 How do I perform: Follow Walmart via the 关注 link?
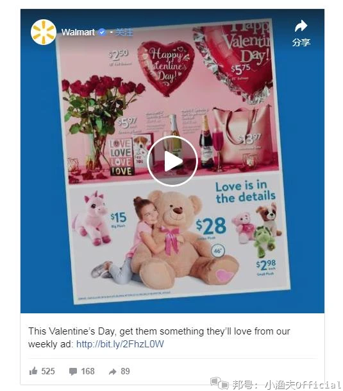pyautogui.click(x=124, y=32)
